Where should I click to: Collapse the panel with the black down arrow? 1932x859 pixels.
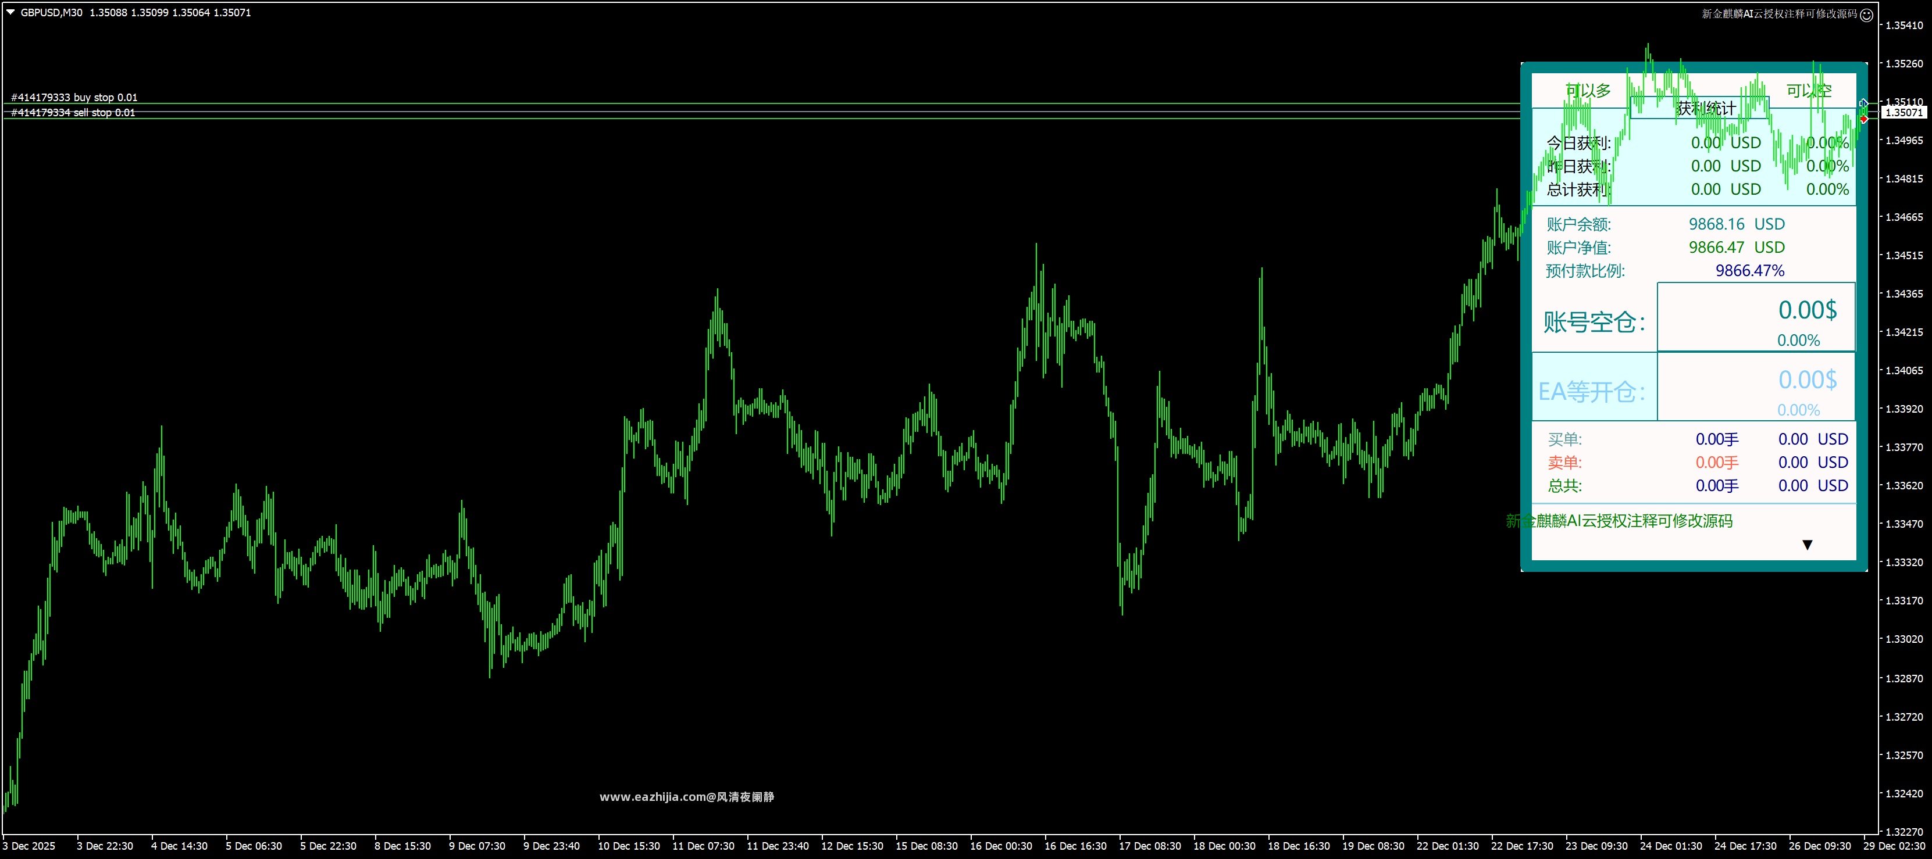[x=1807, y=545]
